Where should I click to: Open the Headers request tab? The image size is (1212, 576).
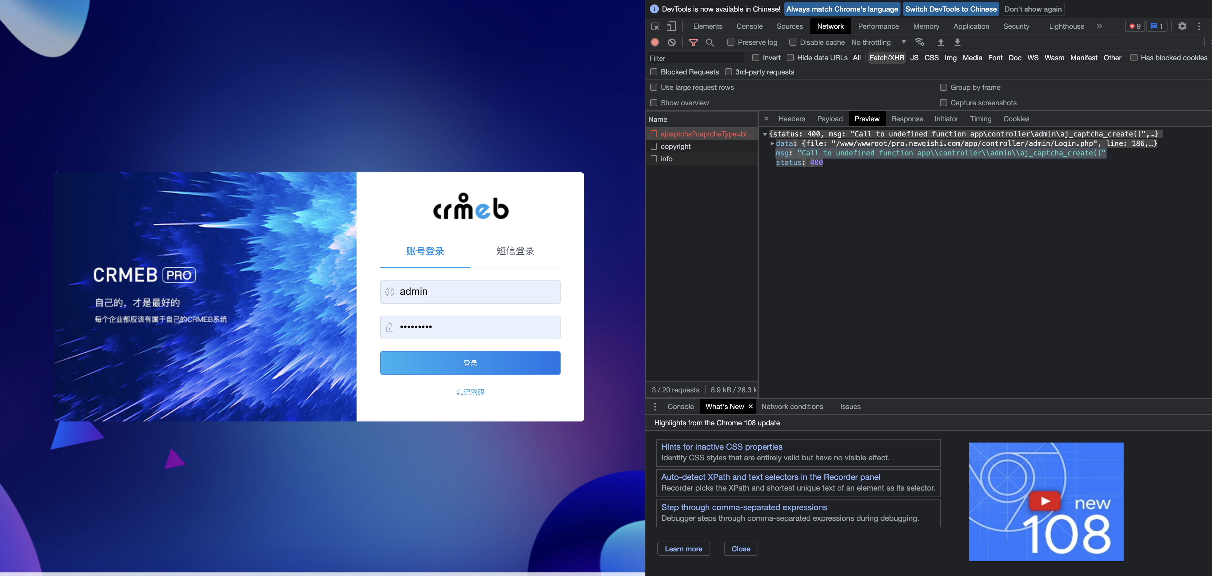pyautogui.click(x=792, y=119)
